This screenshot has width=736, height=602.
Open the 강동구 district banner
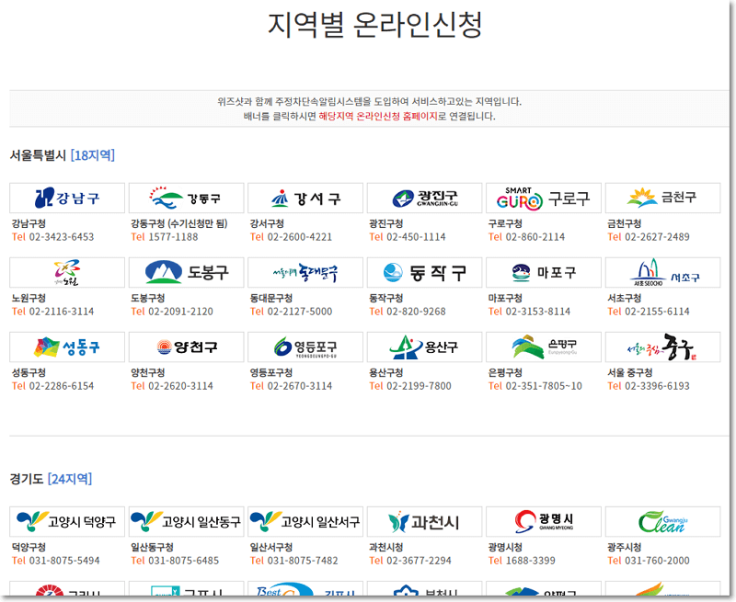click(x=187, y=199)
